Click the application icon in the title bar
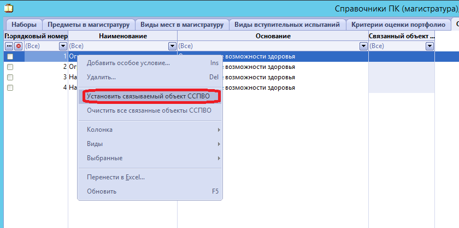 click(9, 9)
